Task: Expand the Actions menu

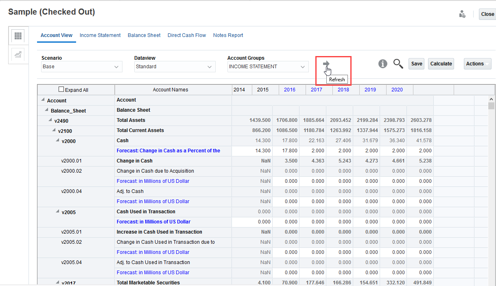Action: (477, 63)
